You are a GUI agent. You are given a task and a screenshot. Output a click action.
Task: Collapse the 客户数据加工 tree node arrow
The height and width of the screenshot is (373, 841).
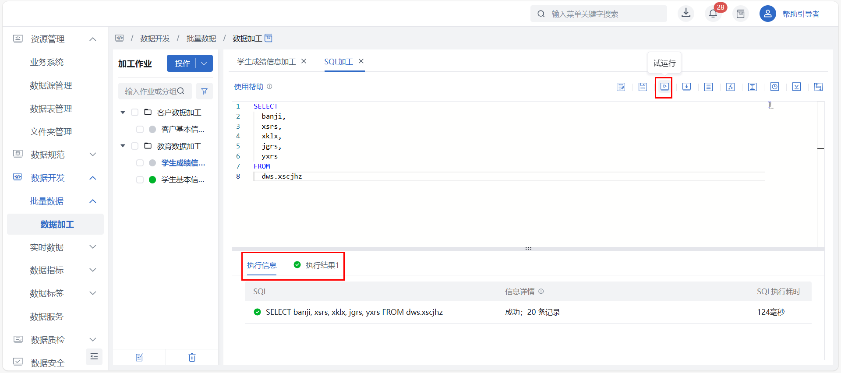123,113
